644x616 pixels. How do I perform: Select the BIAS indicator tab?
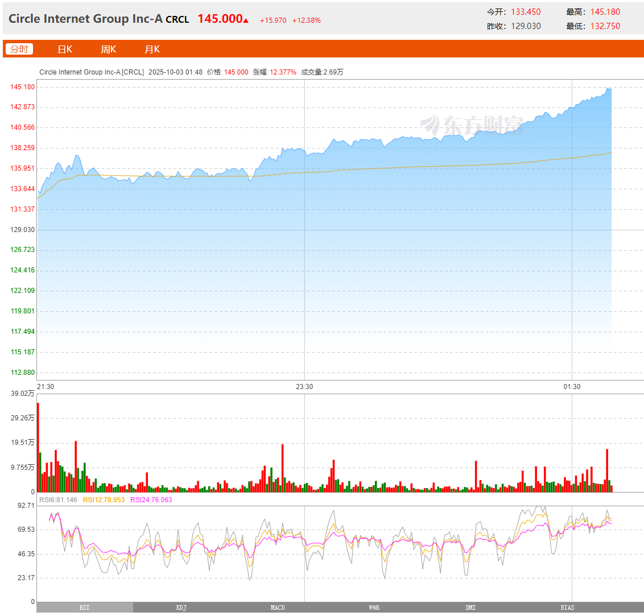[567, 607]
